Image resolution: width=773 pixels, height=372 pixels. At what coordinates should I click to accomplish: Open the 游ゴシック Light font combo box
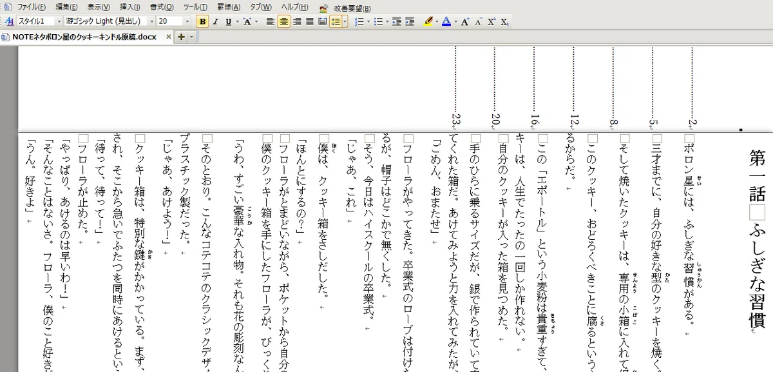(x=110, y=21)
